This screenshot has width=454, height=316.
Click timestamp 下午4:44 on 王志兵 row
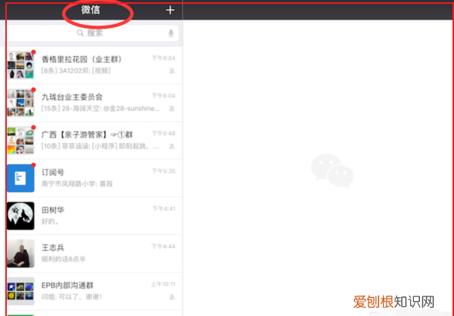pyautogui.click(x=163, y=246)
